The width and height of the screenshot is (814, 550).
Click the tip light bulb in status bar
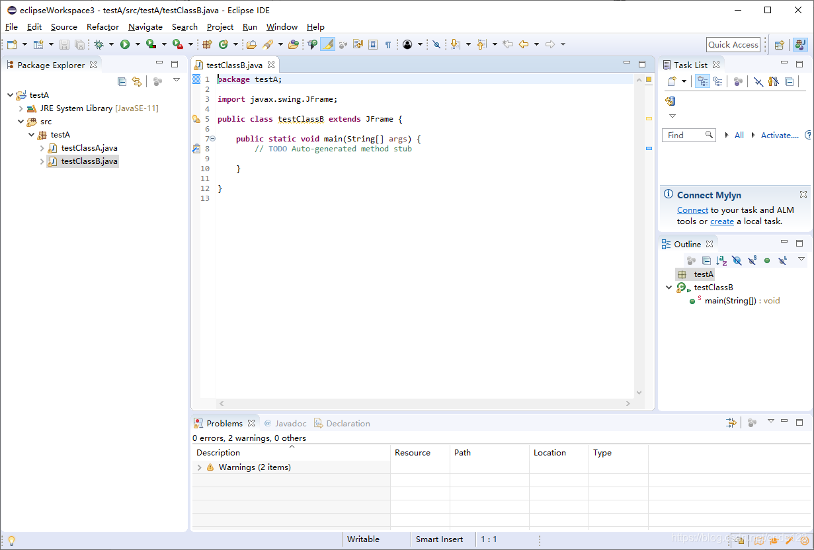coord(11,540)
